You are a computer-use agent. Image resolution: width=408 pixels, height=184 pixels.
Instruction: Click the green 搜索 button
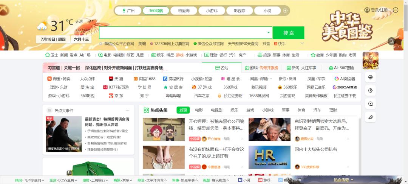click(x=289, y=33)
